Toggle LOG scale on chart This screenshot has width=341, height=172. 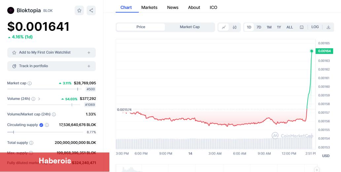pos(315,27)
